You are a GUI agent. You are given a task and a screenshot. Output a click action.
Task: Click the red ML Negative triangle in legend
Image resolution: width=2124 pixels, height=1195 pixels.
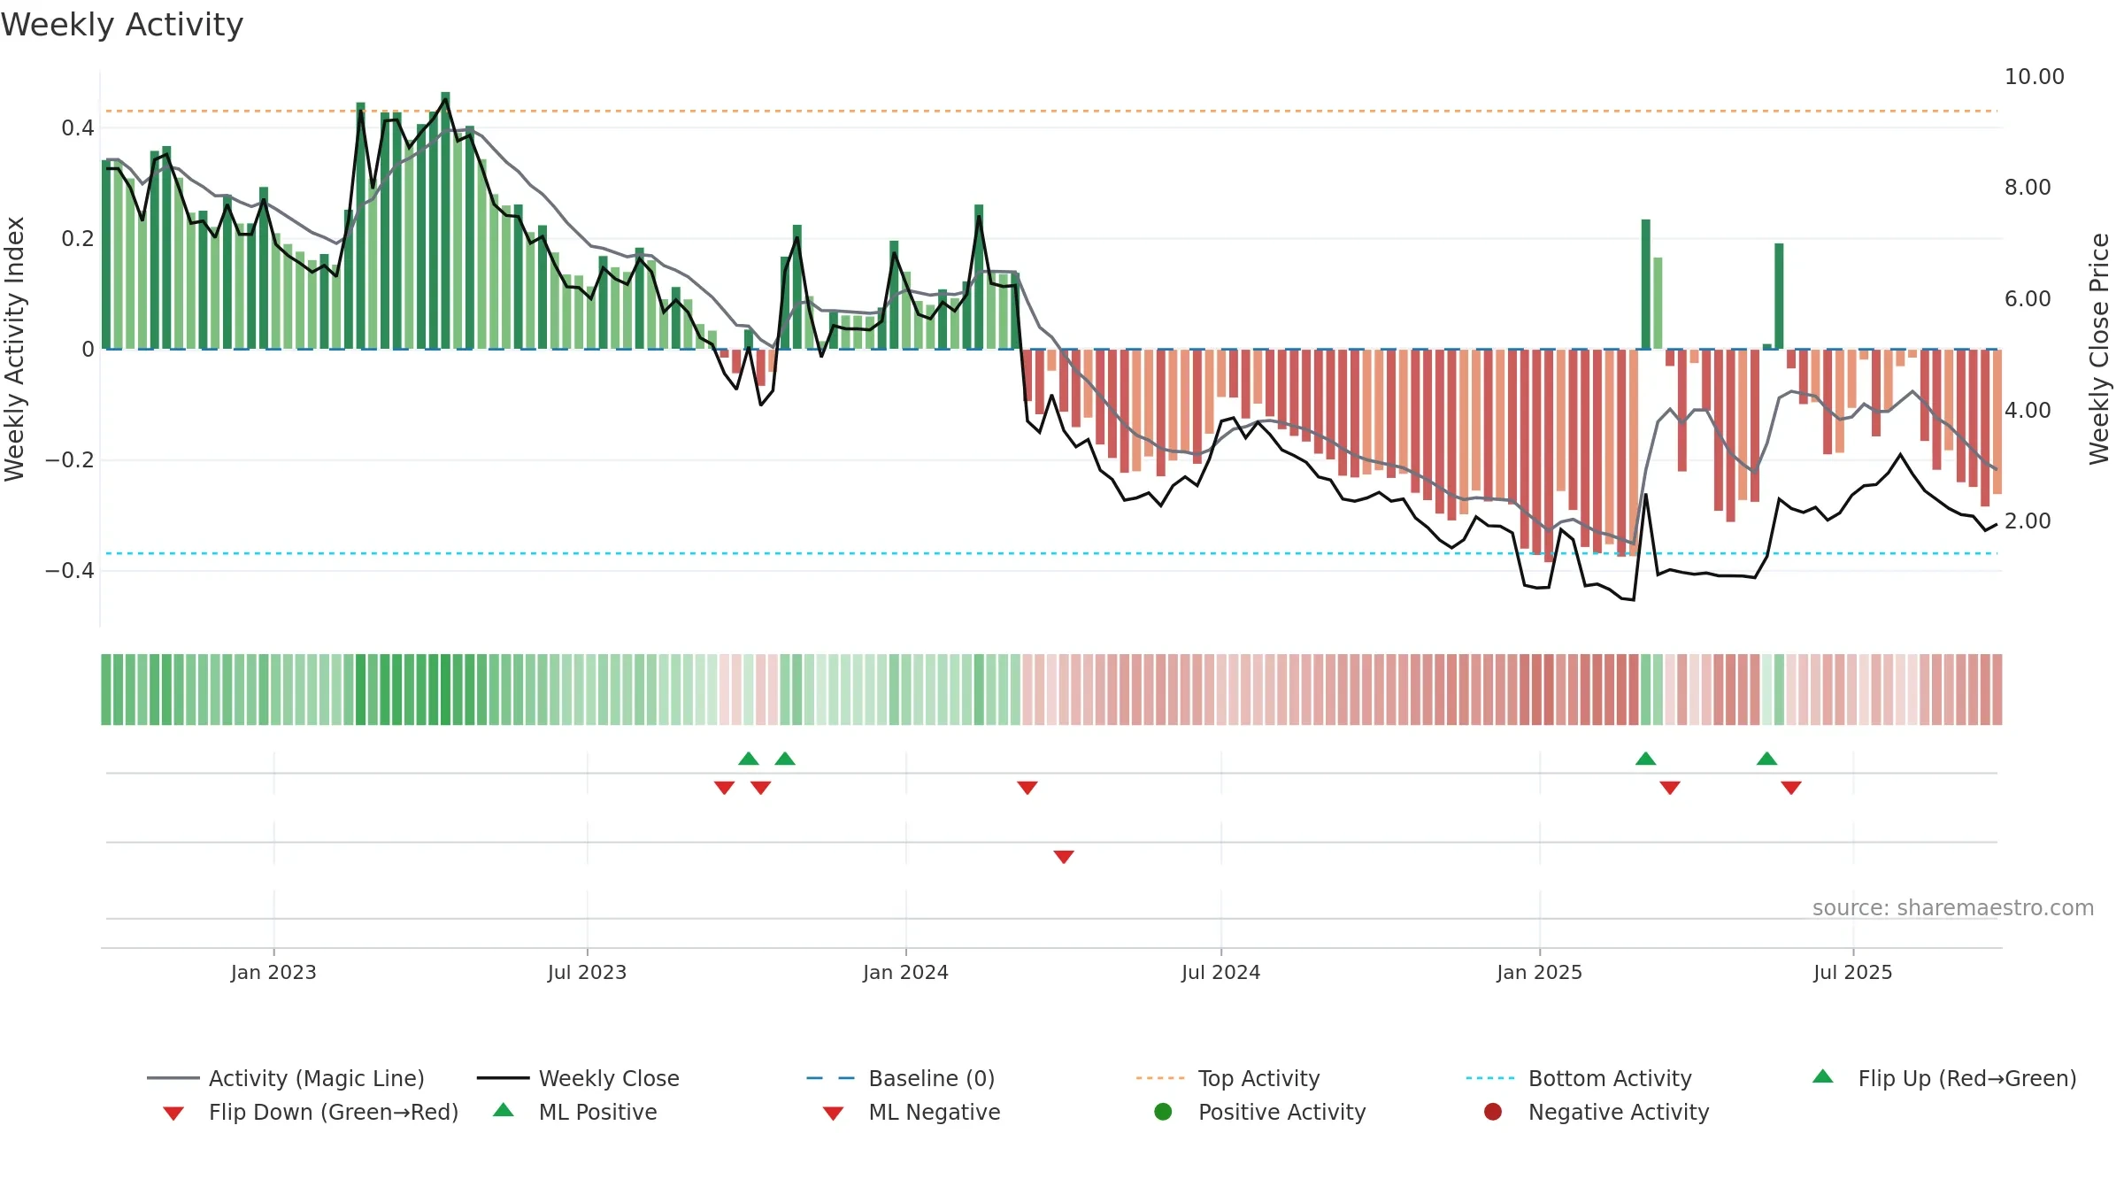coord(833,1114)
